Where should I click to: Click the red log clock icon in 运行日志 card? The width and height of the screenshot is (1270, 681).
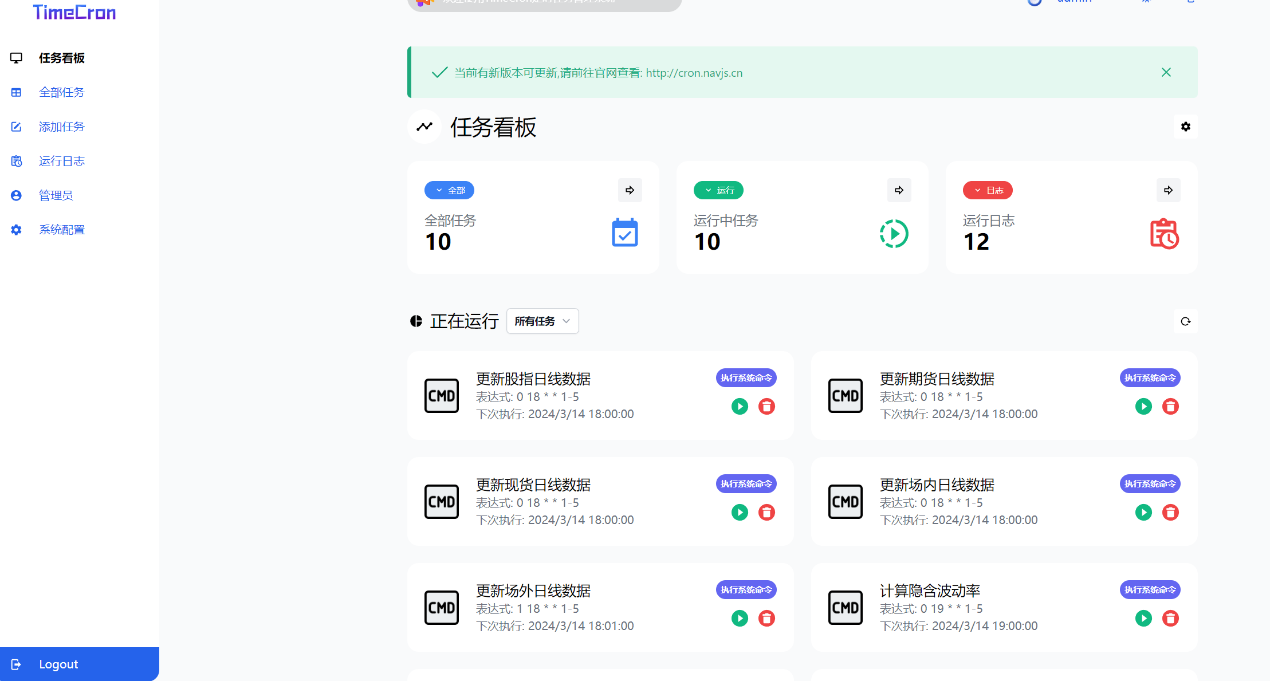(1164, 234)
